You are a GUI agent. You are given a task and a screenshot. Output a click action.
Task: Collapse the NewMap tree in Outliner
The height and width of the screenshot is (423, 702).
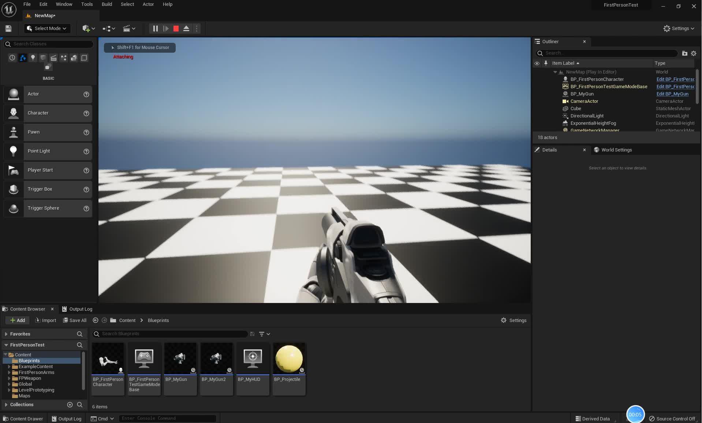(x=555, y=72)
